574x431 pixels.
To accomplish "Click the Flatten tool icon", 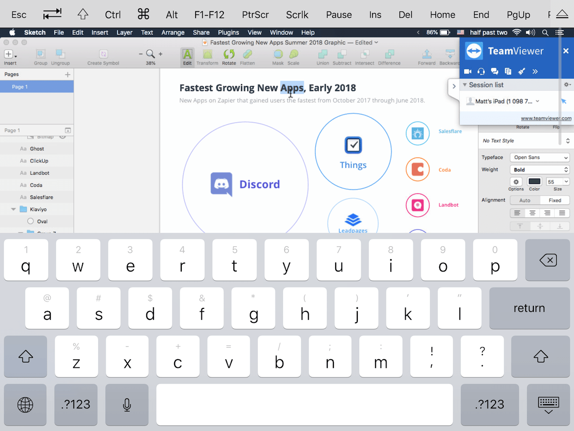I will (247, 57).
